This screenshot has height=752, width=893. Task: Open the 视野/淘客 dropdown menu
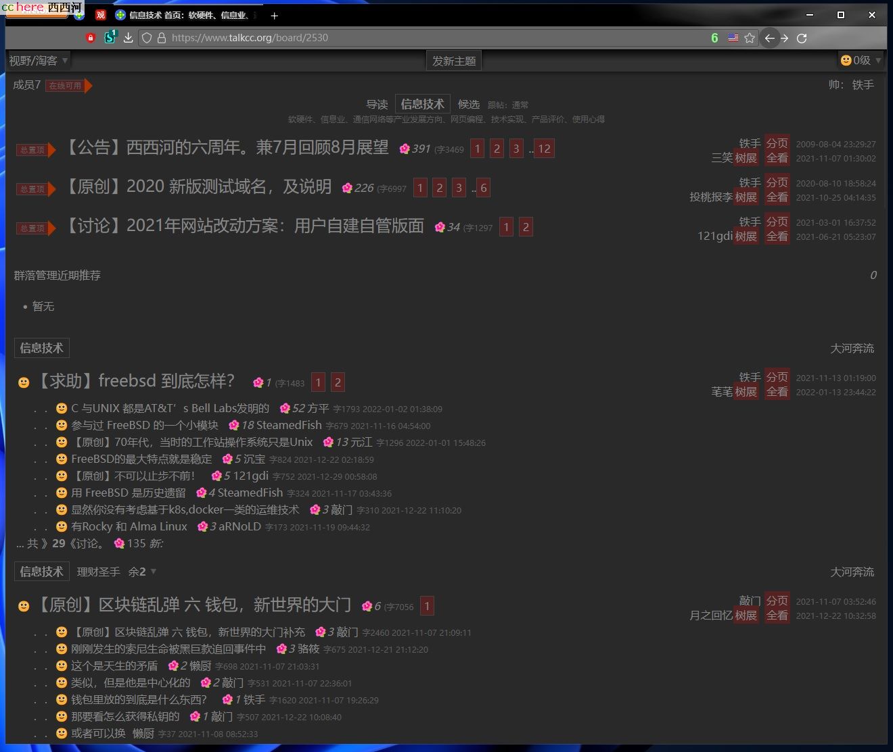39,60
